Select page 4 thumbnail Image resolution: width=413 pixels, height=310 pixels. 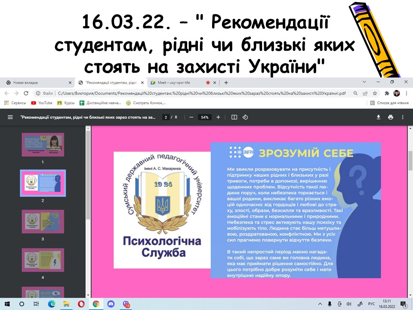click(43, 260)
